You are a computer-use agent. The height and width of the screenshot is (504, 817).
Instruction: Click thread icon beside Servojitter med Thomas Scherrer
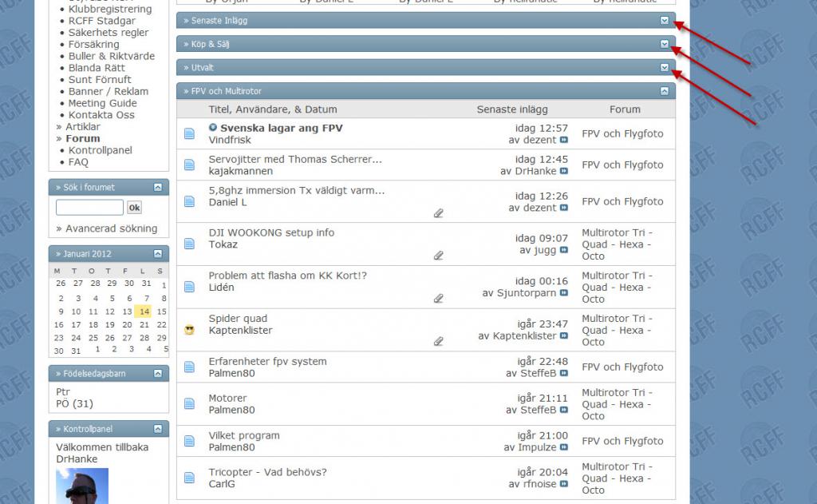190,165
